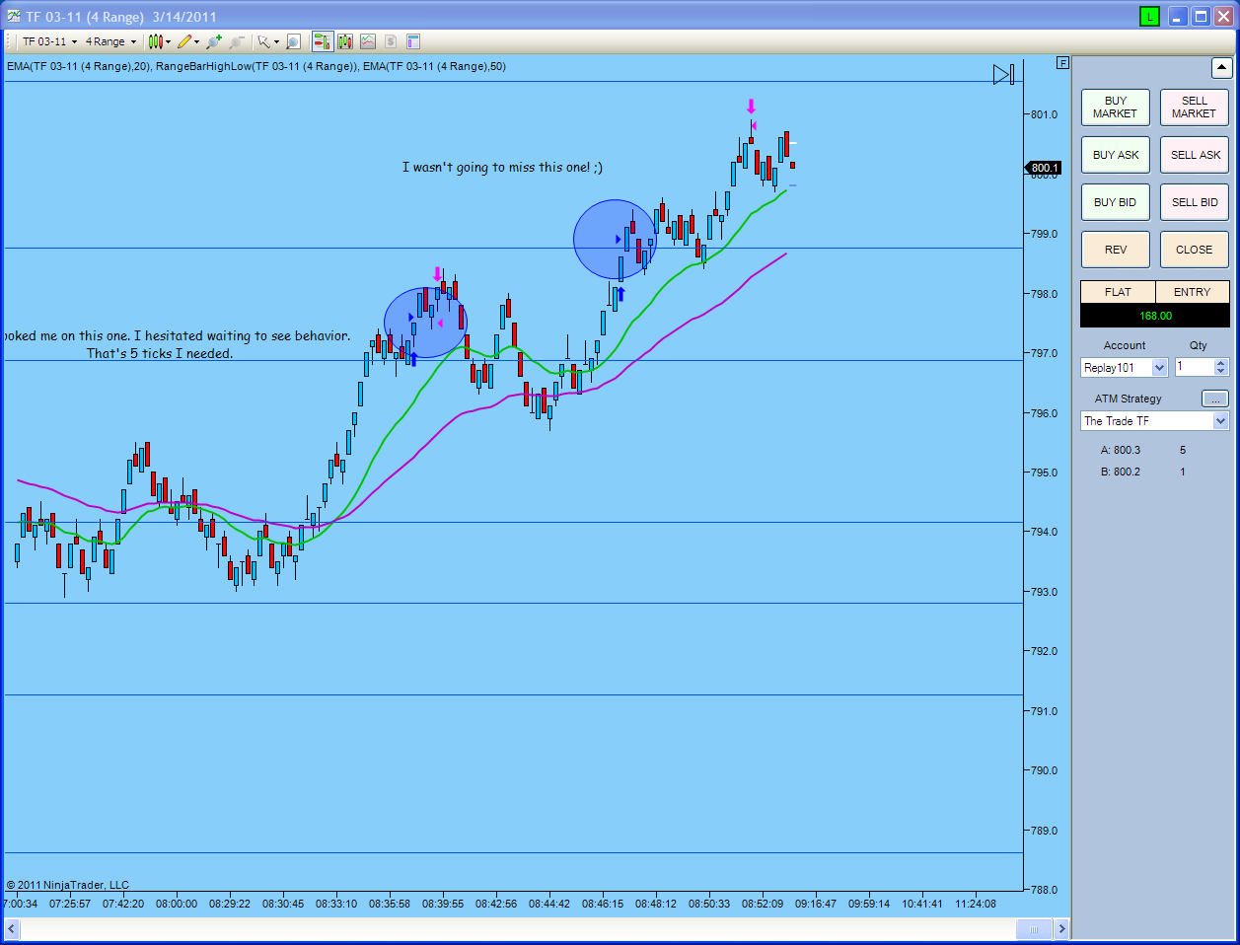The height and width of the screenshot is (945, 1240).
Task: Click the magenta down arrow near 801.0
Action: click(751, 107)
